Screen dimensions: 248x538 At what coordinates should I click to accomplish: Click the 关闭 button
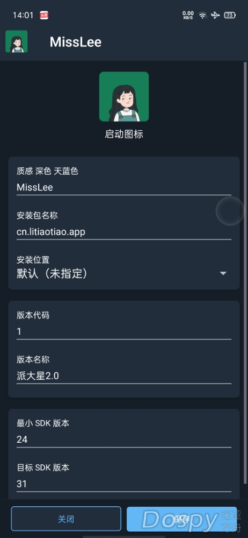click(66, 519)
